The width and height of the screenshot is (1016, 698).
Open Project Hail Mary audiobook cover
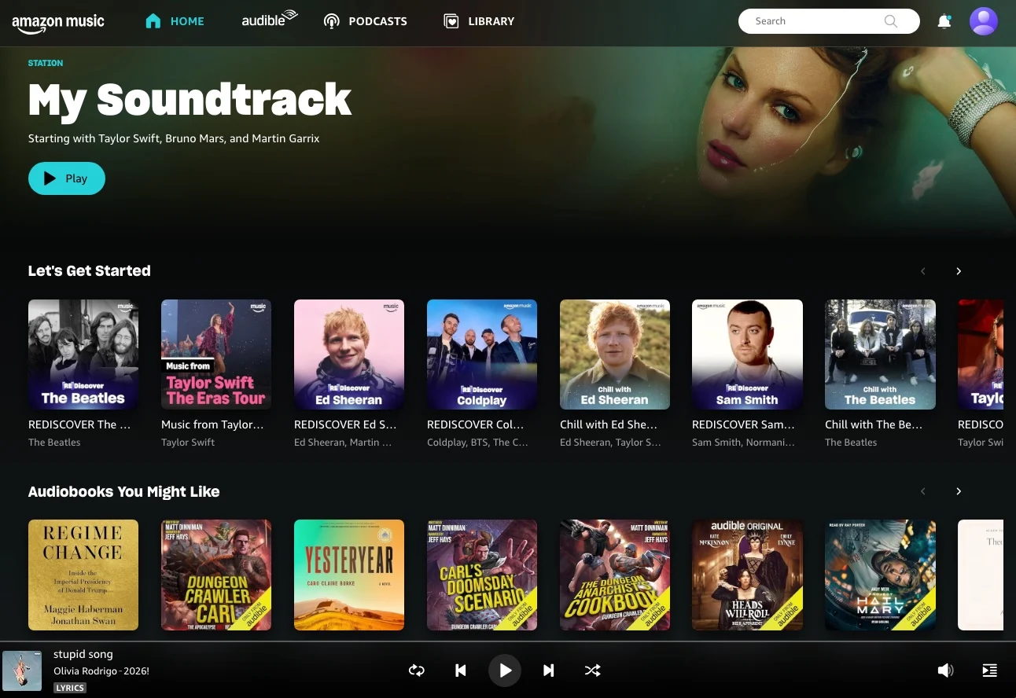[880, 575]
